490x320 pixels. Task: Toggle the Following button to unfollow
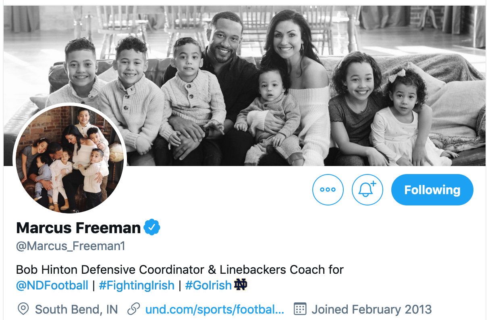[432, 190]
